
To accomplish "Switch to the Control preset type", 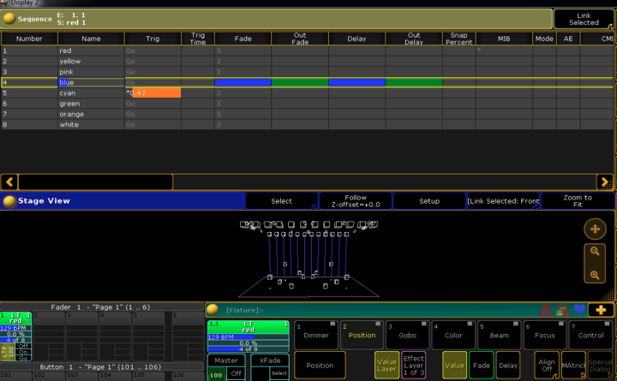I will click(x=590, y=335).
